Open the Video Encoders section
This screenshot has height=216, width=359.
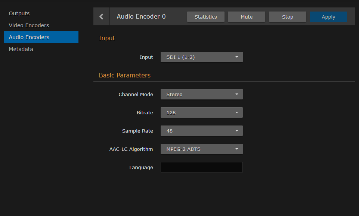click(x=29, y=25)
